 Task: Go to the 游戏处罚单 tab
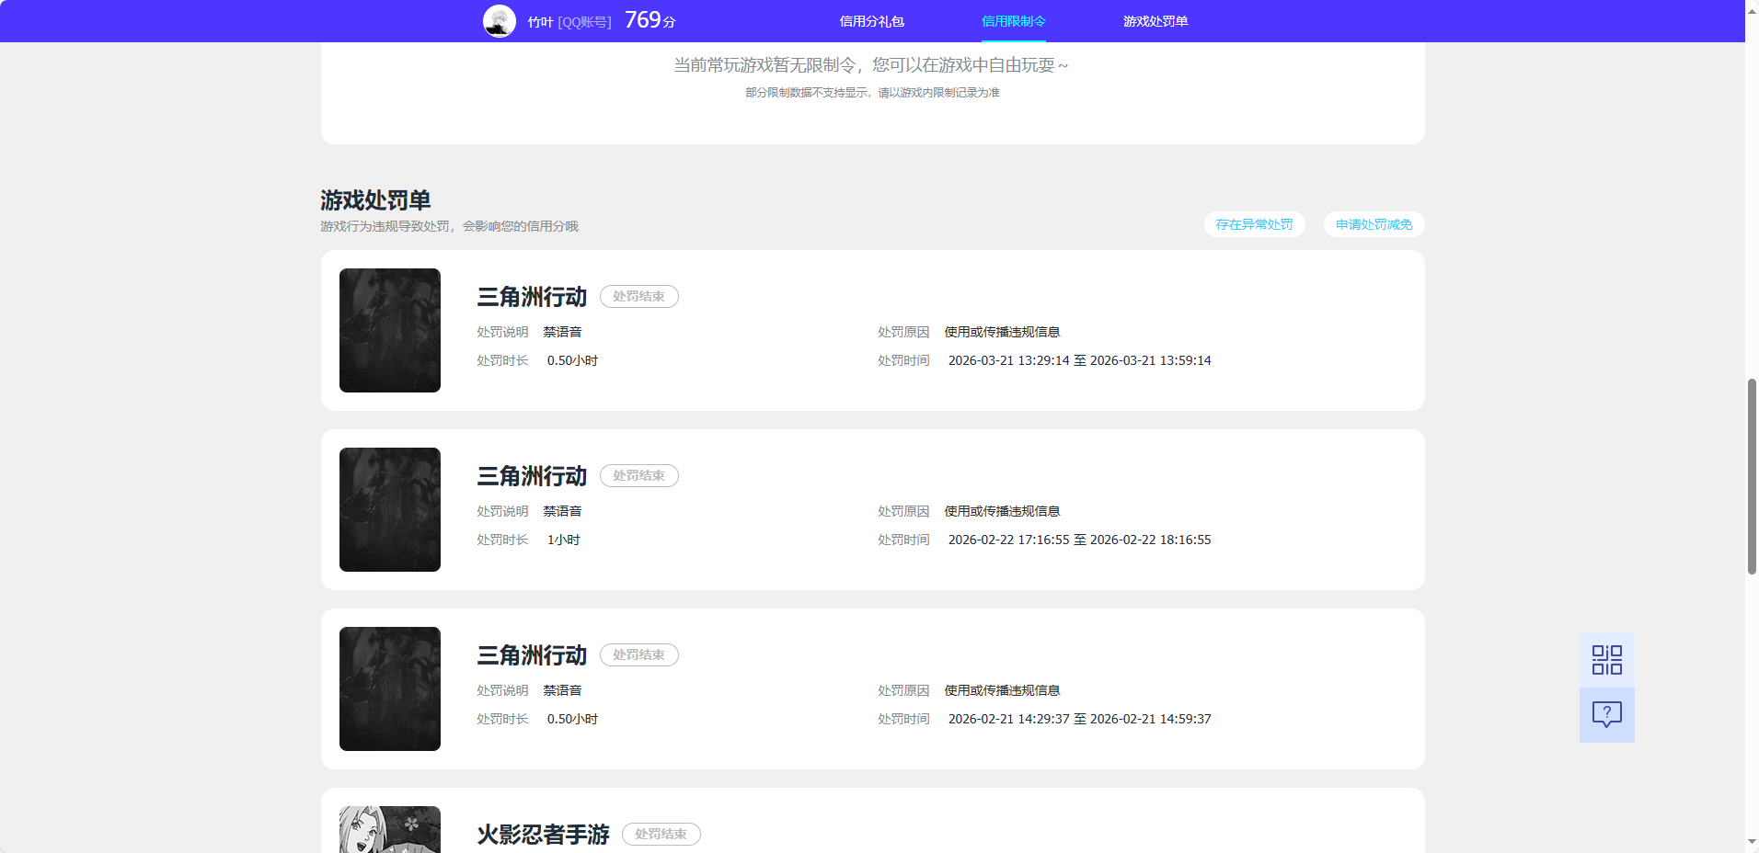(x=1155, y=21)
